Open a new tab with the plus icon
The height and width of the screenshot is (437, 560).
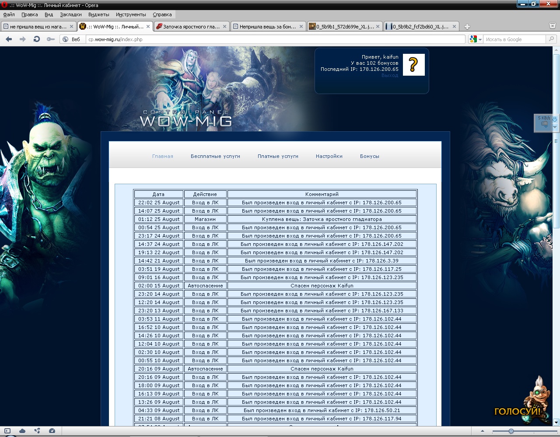tap(467, 27)
